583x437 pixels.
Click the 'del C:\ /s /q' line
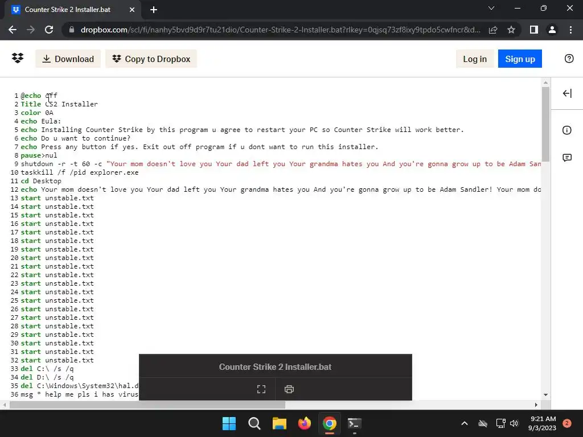pyautogui.click(x=47, y=369)
